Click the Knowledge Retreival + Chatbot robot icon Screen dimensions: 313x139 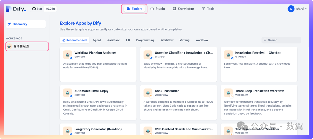228,54
